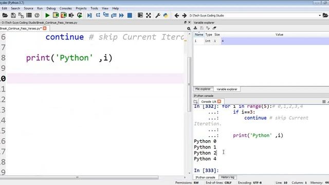Run the current cell

[56, 15]
